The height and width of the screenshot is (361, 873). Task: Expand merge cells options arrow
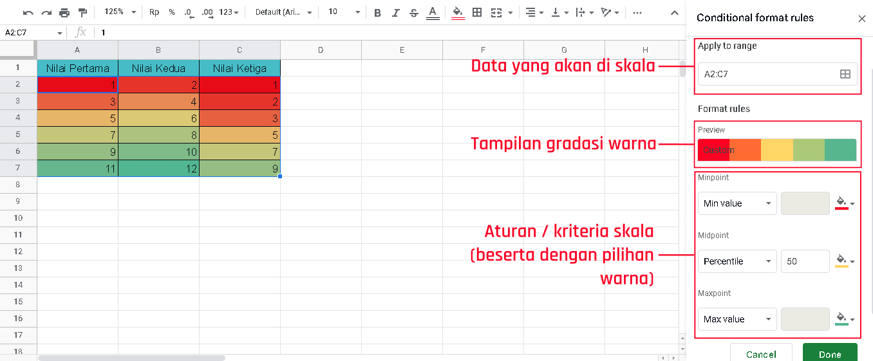[x=511, y=12]
